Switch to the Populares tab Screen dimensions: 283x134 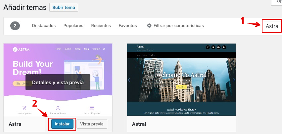(73, 26)
